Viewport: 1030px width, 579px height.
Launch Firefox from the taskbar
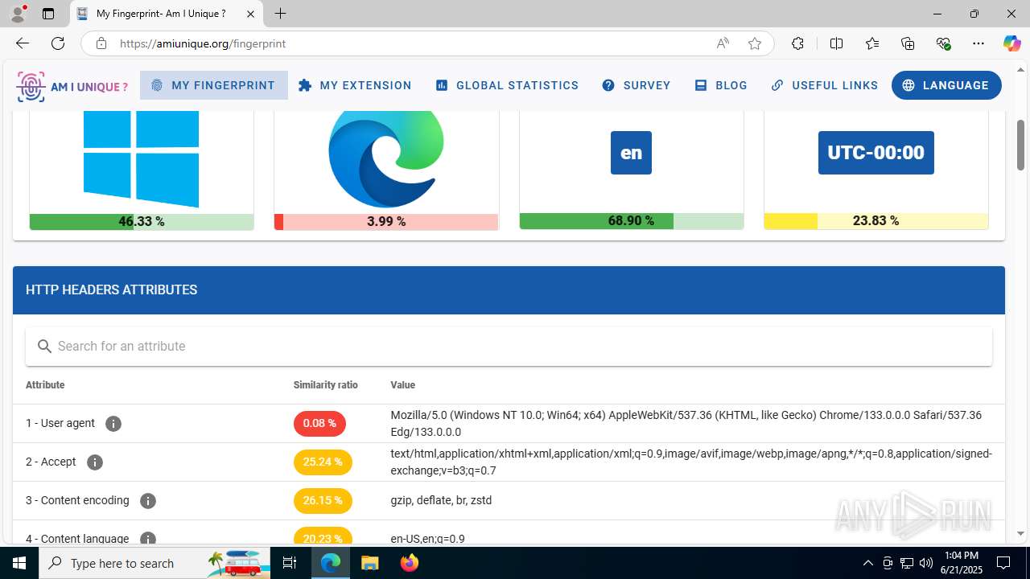(x=409, y=563)
